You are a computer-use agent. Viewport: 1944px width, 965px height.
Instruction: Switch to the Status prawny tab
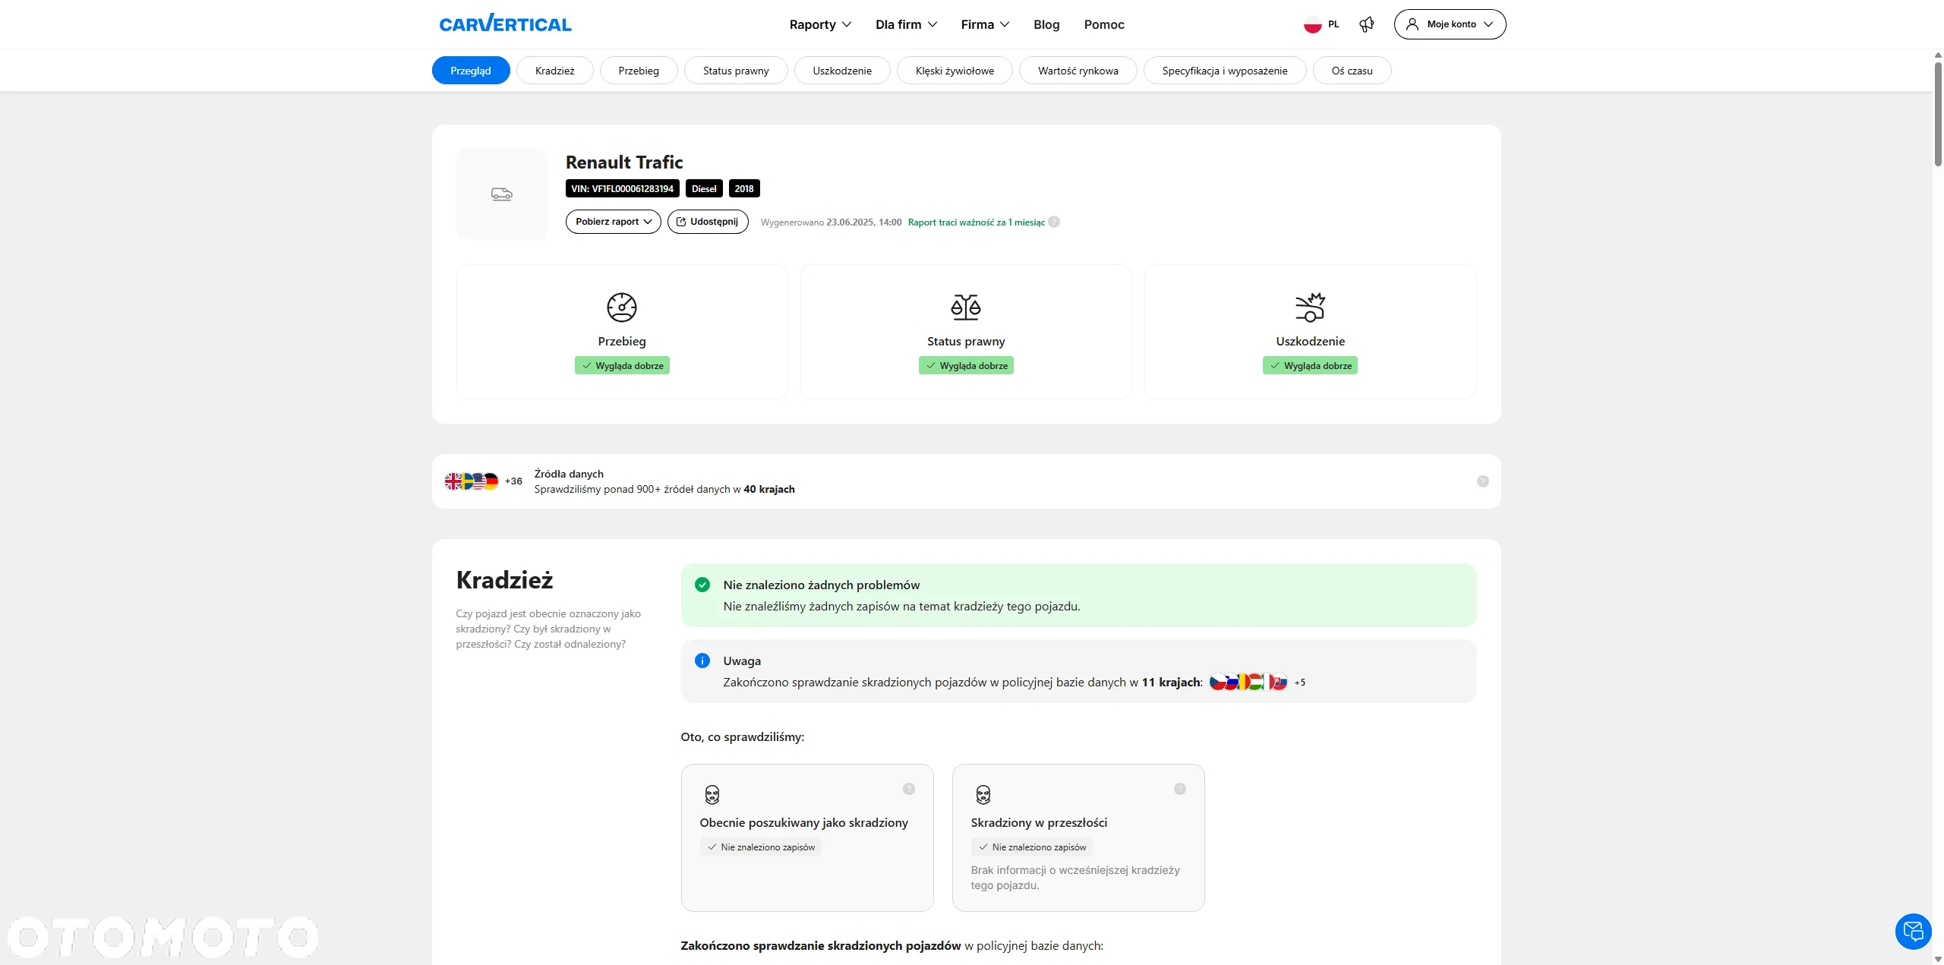[x=736, y=71]
